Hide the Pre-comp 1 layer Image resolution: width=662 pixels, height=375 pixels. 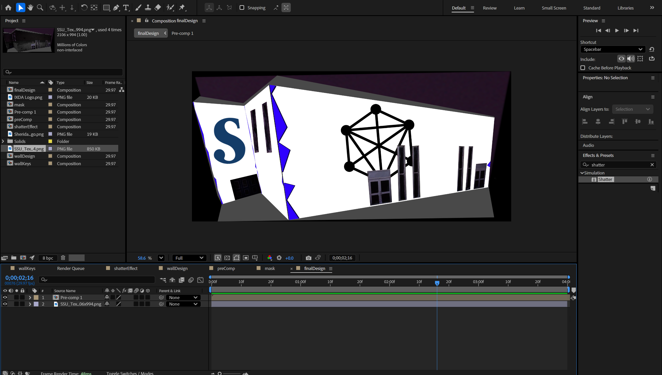coord(5,297)
